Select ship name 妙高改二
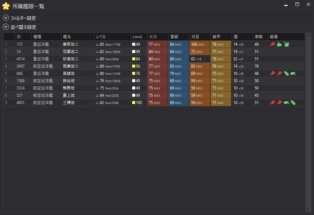314x215 pixels. point(71,59)
